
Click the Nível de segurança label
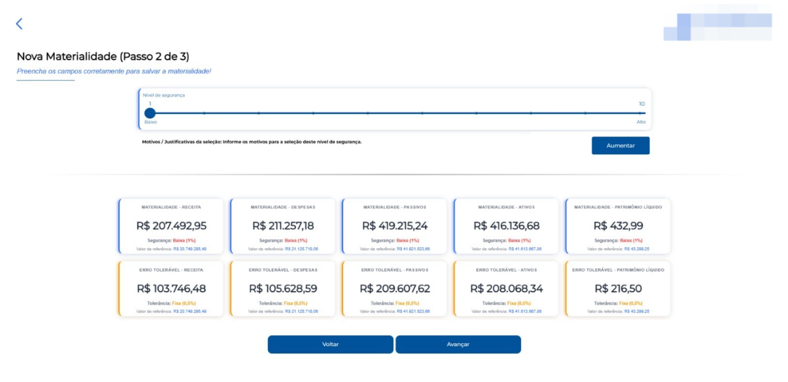coord(164,95)
